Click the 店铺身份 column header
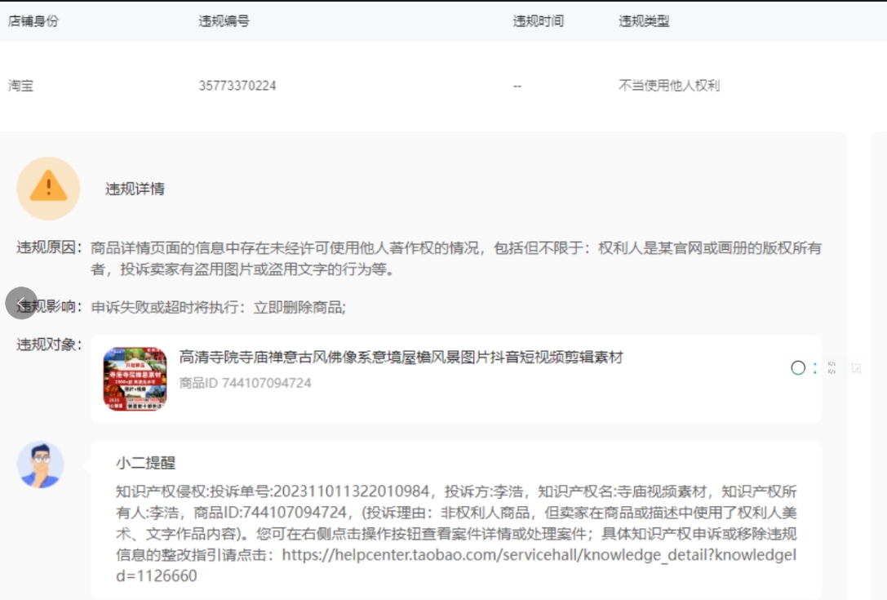 33,21
